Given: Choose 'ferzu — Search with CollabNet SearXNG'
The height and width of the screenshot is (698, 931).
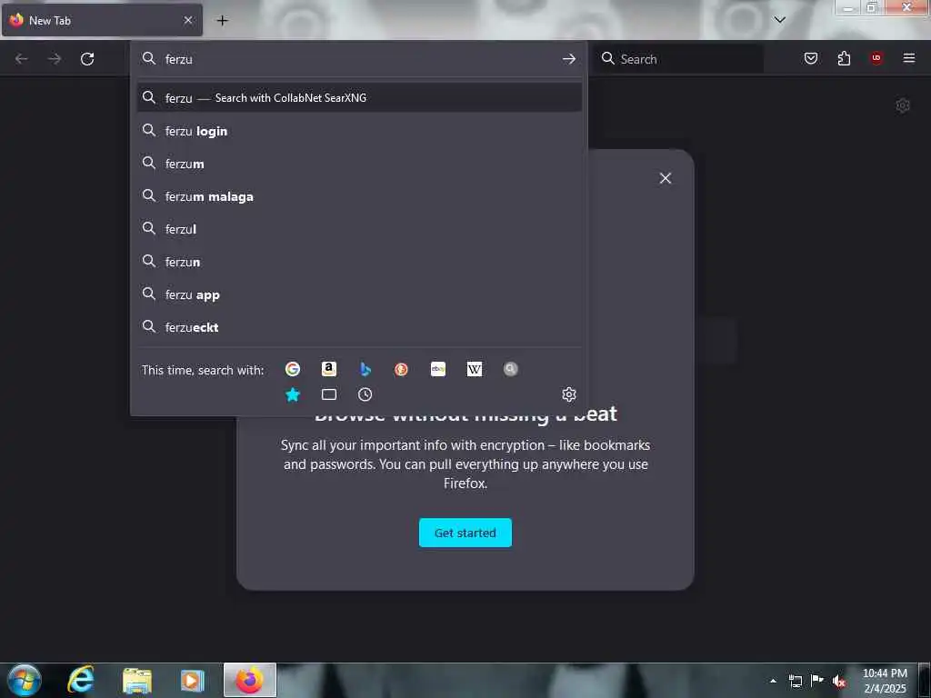Looking at the screenshot, I should pos(359,98).
